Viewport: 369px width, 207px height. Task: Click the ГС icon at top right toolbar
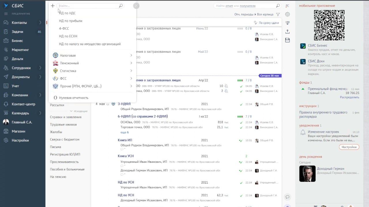(x=287, y=6)
